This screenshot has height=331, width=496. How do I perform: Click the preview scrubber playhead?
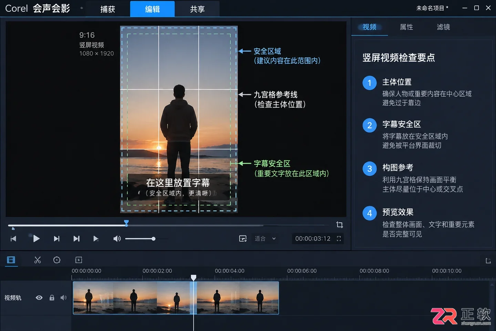(126, 223)
